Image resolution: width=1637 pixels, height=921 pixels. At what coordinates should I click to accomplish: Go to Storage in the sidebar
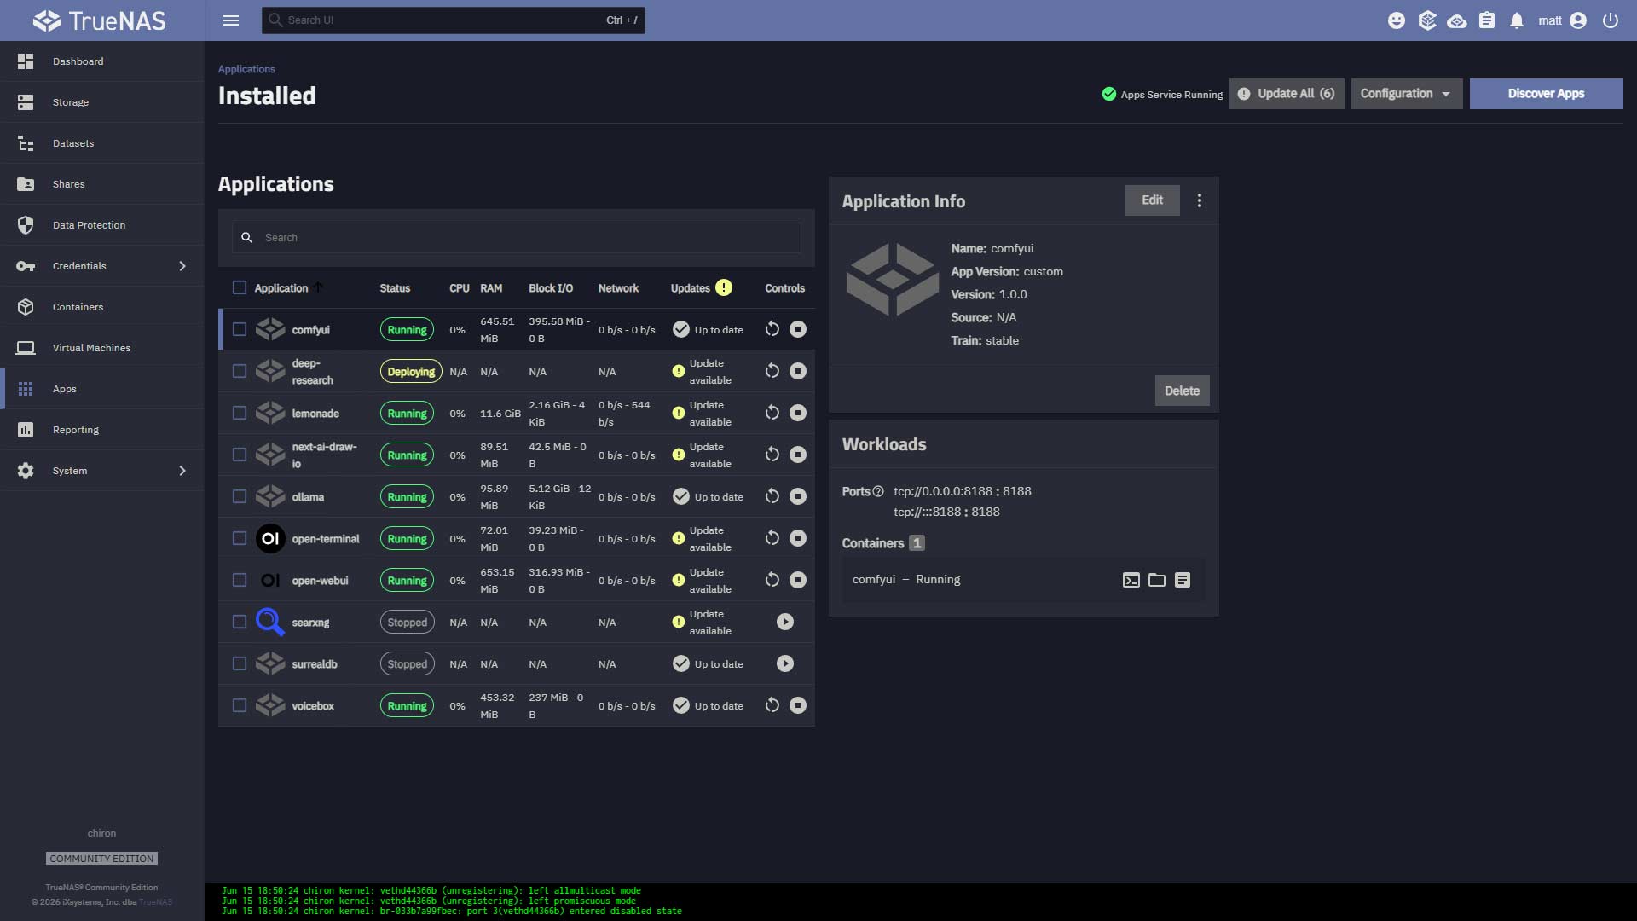coord(102,102)
